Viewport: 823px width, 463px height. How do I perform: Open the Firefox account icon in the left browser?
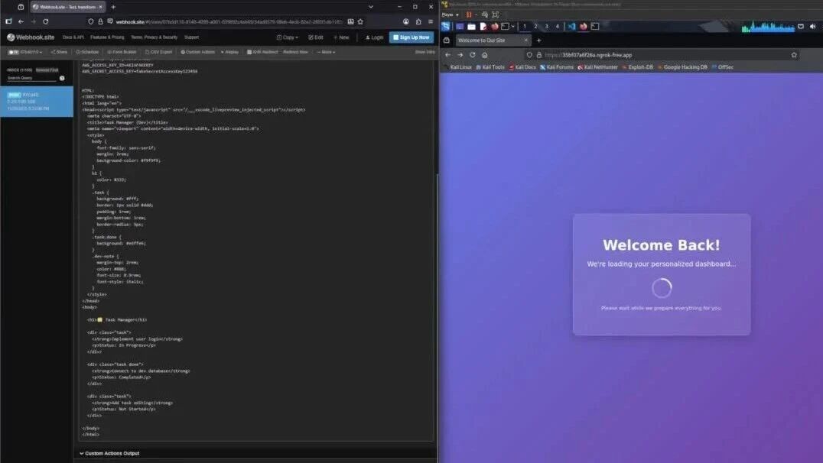coord(405,21)
